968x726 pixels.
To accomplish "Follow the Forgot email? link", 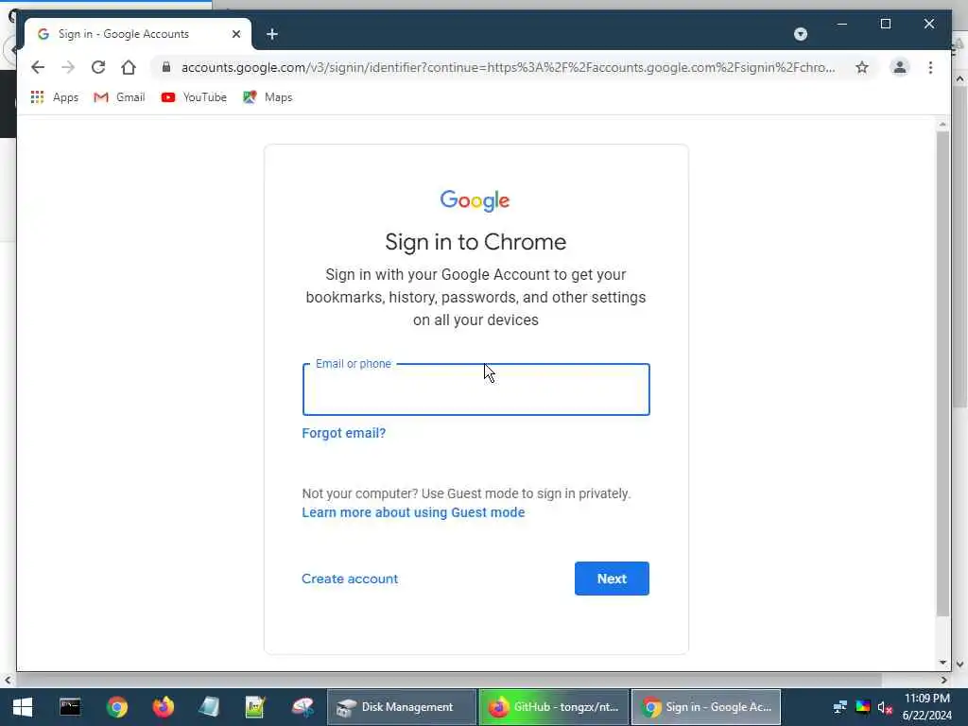I will pos(344,433).
